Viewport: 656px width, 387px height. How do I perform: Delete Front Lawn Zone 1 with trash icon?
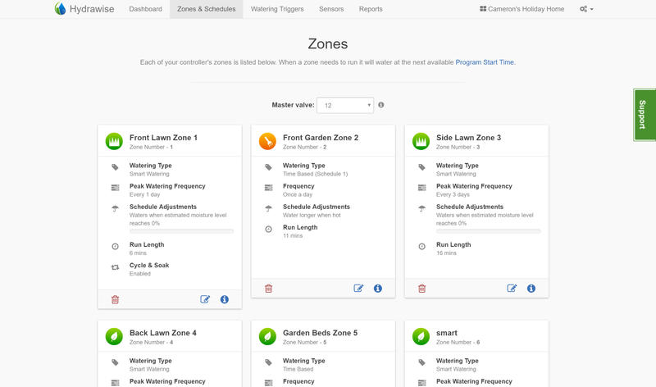(x=115, y=299)
